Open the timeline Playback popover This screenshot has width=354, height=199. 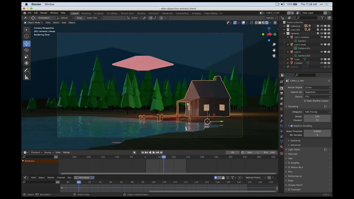pyautogui.click(x=37, y=152)
